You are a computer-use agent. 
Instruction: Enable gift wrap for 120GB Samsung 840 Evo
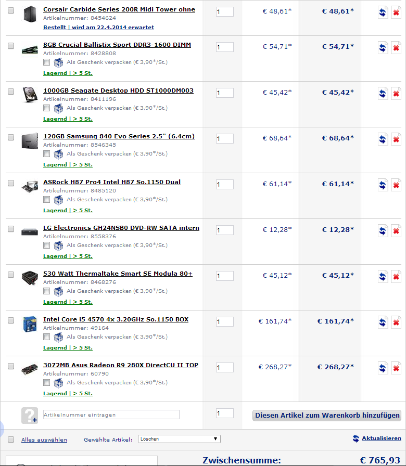[46, 153]
